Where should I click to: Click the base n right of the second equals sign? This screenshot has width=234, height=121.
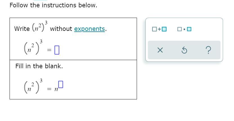56,89
